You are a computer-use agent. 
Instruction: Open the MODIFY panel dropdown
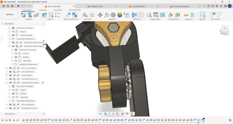[113, 19]
